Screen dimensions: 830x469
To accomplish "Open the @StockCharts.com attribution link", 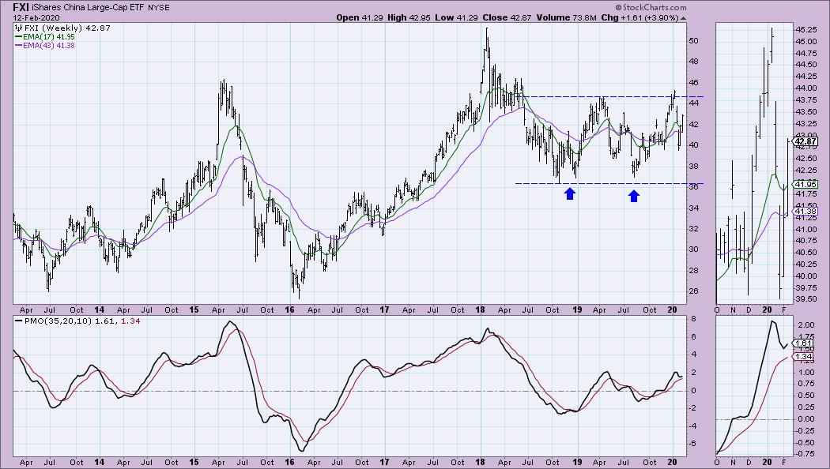I will [x=651, y=7].
